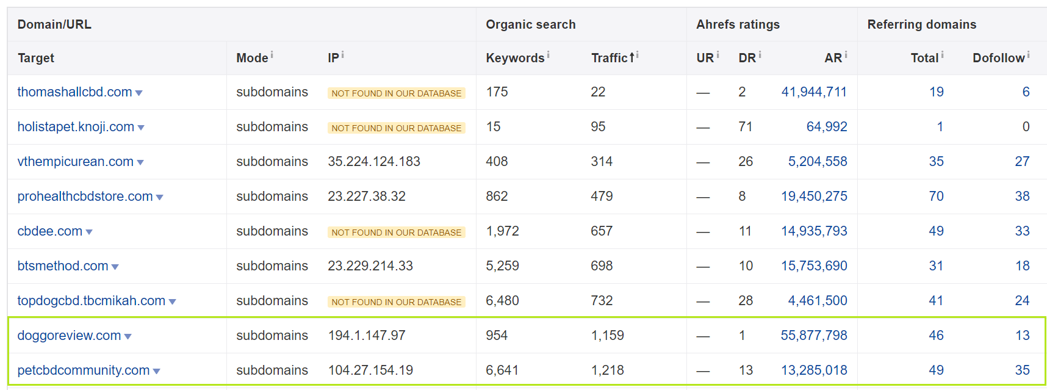
Task: Show the AR rating info icon
Action: 846,55
